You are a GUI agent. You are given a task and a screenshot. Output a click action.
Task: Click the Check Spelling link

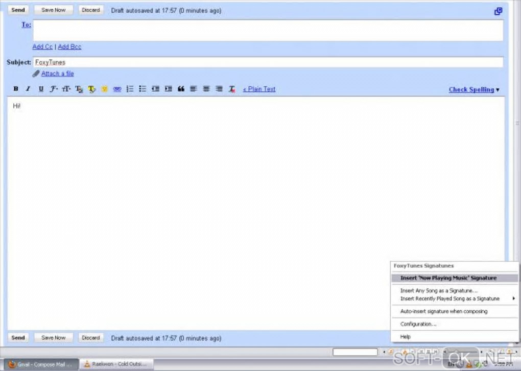[471, 90]
